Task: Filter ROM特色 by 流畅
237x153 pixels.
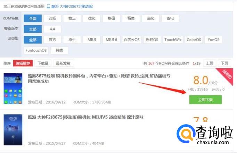Action: coord(52,18)
